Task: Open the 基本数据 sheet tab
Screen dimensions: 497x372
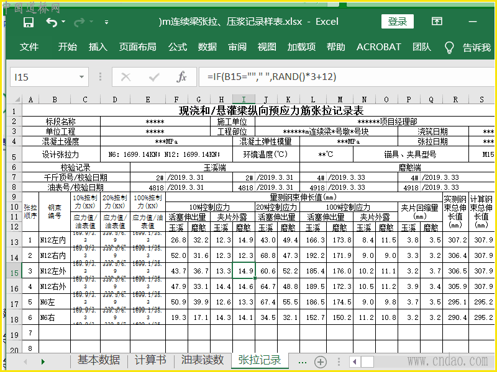Action: click(99, 360)
